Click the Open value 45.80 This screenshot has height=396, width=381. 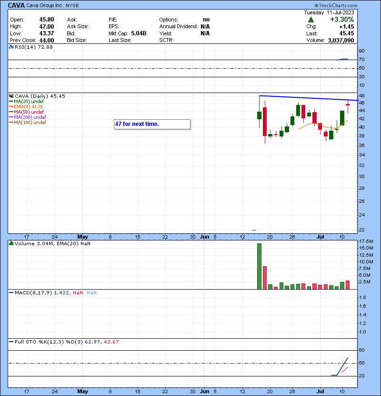pos(47,20)
